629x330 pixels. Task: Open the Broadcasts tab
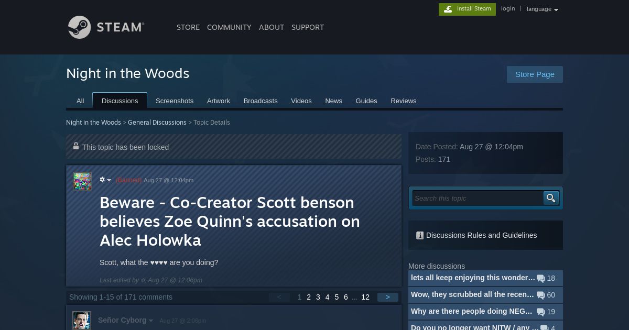[x=261, y=101]
